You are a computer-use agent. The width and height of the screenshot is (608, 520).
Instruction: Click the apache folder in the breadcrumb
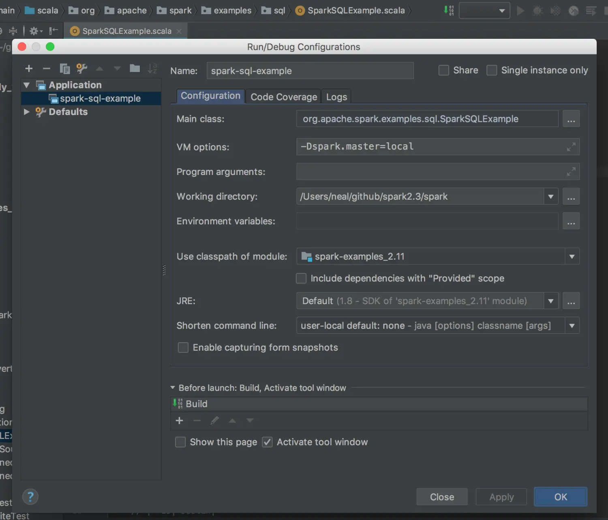(126, 11)
